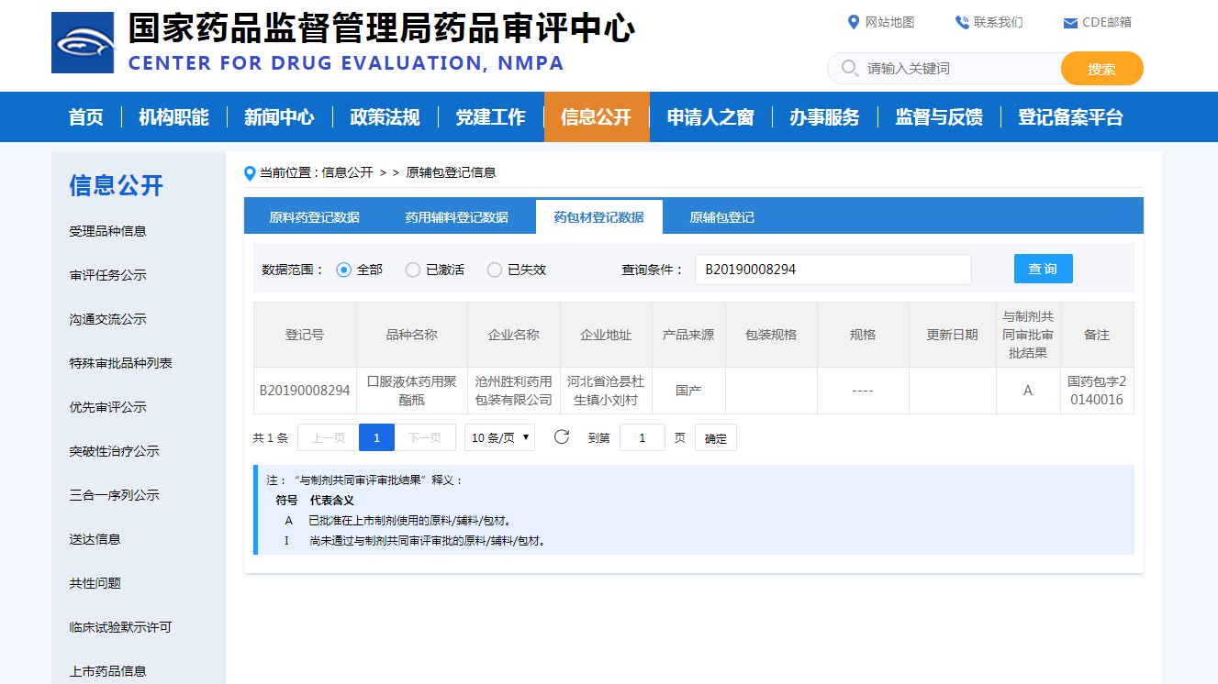Screen dimensions: 1218x684
Task: Open the CDE邮箱 envelope icon
Action: pos(1070,23)
